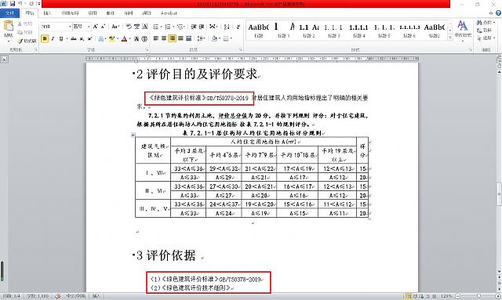Move table using the handle at top-left
This screenshot has height=300, width=502.
point(133,135)
